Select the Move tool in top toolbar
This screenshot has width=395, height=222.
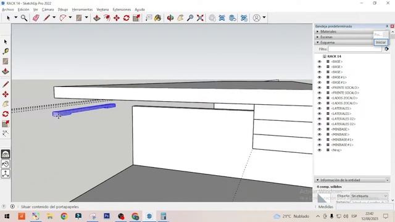(x=117, y=18)
